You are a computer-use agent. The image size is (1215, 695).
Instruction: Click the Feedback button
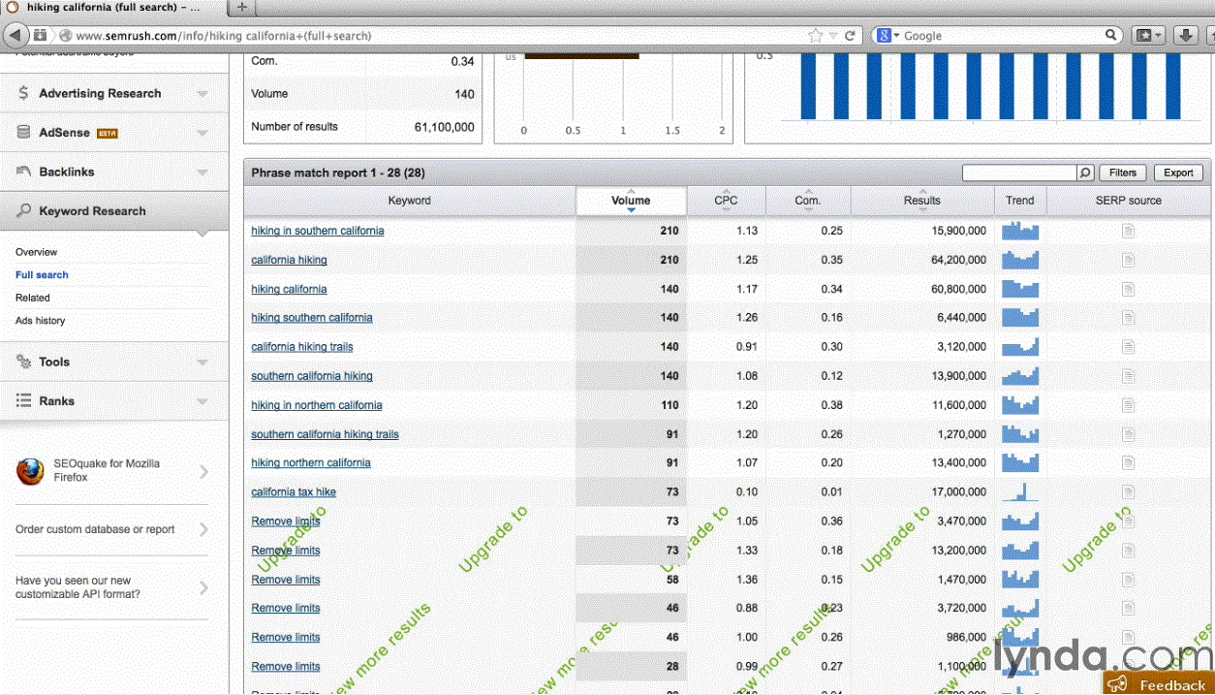click(1159, 683)
